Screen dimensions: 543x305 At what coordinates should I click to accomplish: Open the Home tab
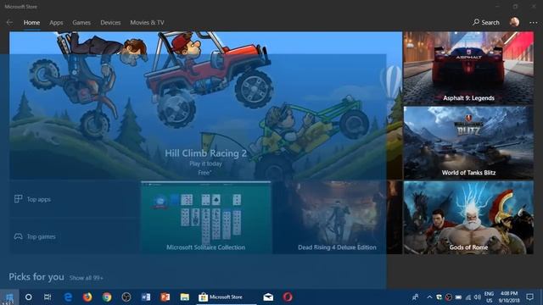[31, 23]
